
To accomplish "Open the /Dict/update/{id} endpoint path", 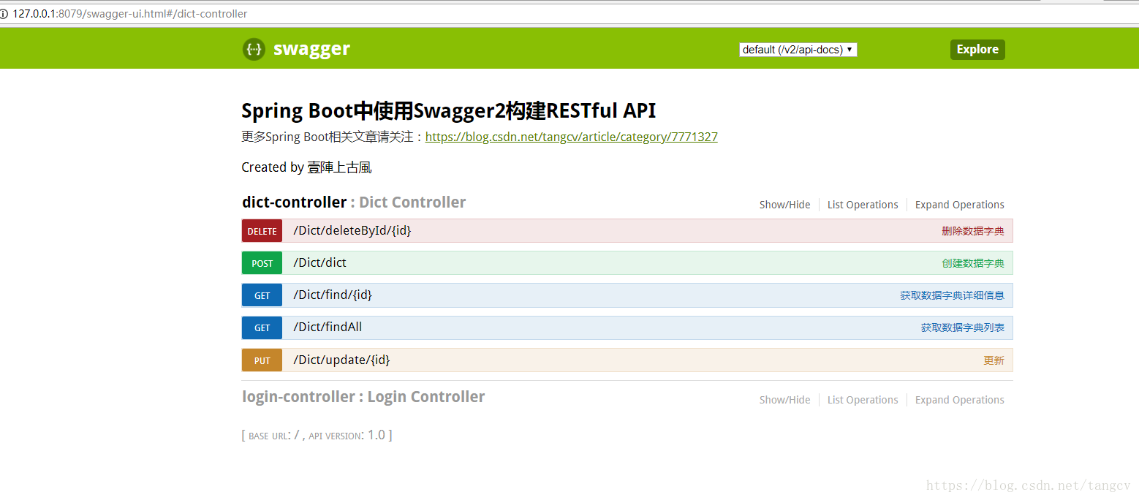I will point(341,360).
